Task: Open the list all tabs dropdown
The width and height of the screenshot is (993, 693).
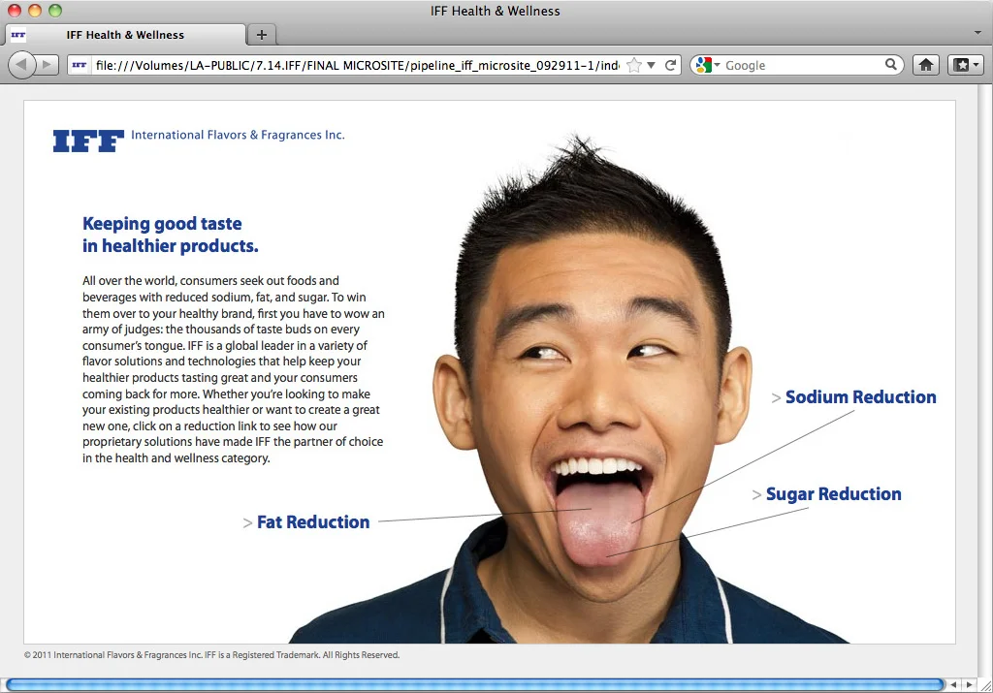Action: pyautogui.click(x=977, y=32)
